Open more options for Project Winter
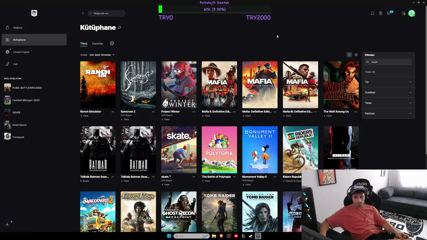Screen dimensions: 427x240 click(x=193, y=112)
